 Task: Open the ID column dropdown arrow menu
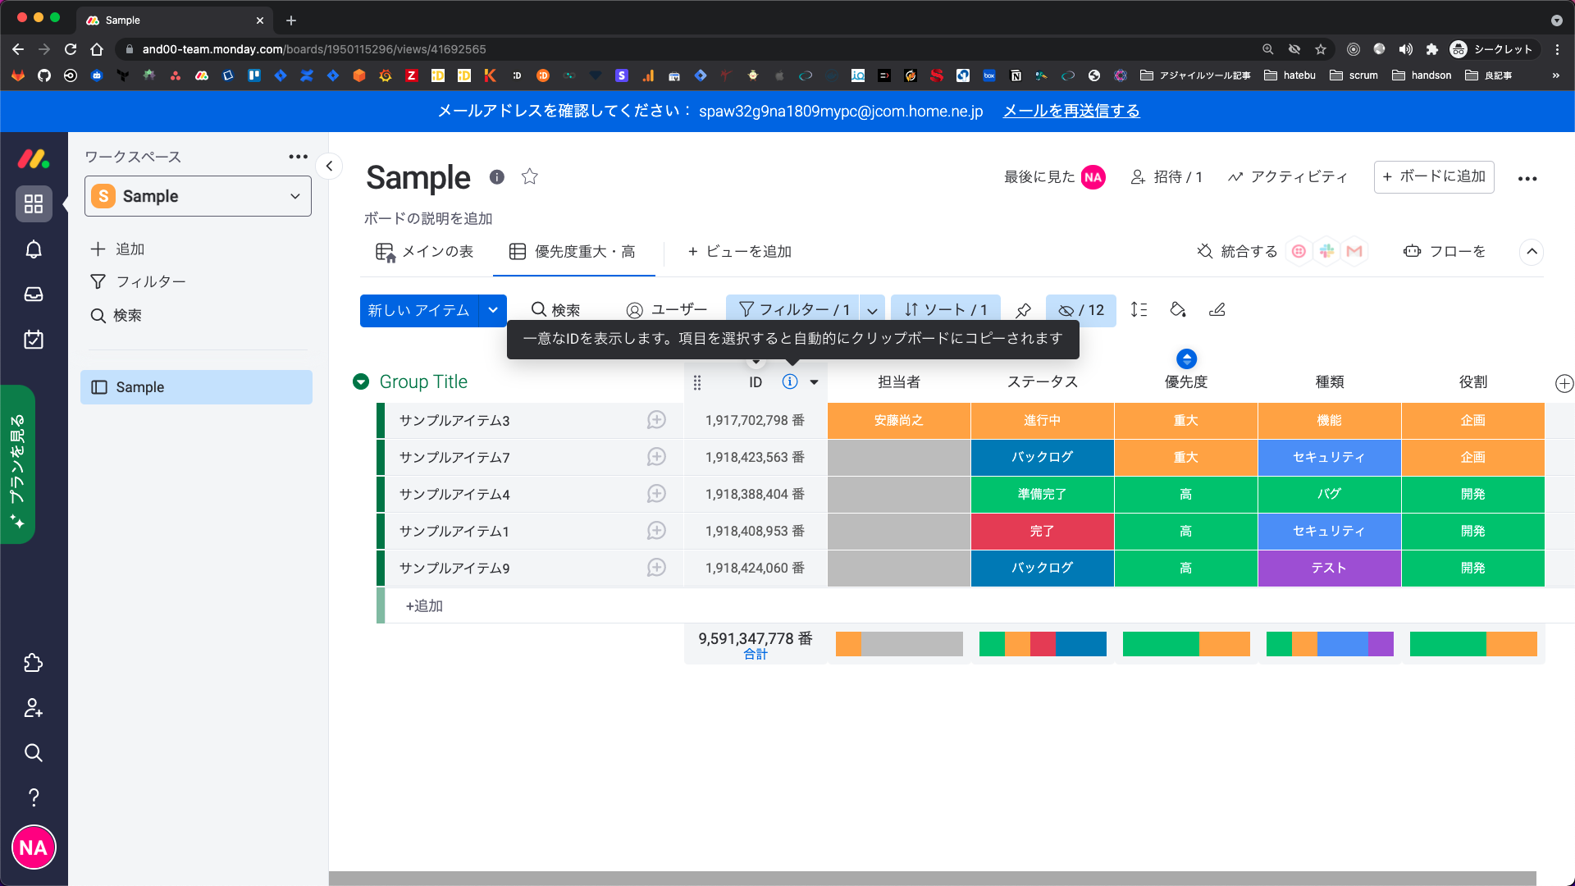pos(814,382)
